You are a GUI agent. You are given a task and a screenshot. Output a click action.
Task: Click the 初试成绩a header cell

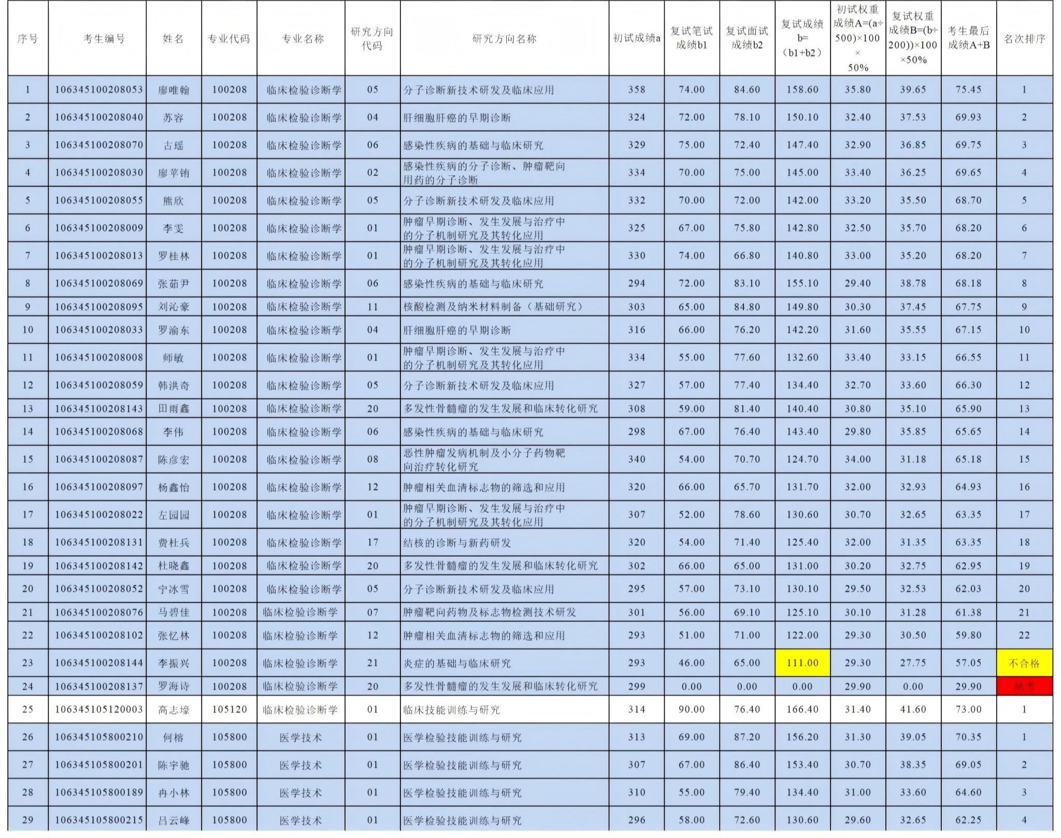636,39
